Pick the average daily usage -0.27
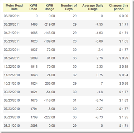Image resolution: width=134 pixels, height=133 pixels. pos(99,109)
